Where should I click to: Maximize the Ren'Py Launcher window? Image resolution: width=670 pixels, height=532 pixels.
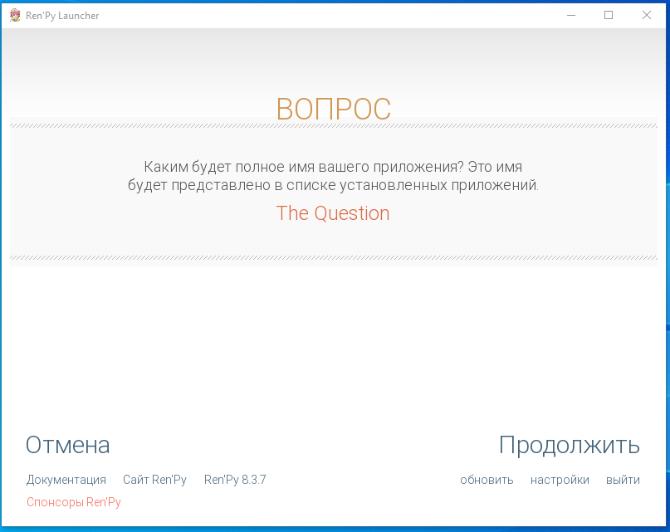(609, 16)
